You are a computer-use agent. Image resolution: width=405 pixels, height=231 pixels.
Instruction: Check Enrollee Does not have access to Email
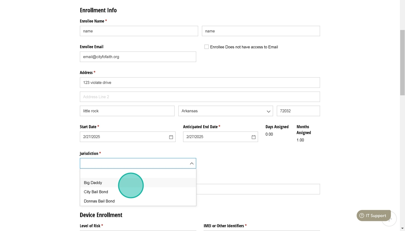[x=206, y=47]
